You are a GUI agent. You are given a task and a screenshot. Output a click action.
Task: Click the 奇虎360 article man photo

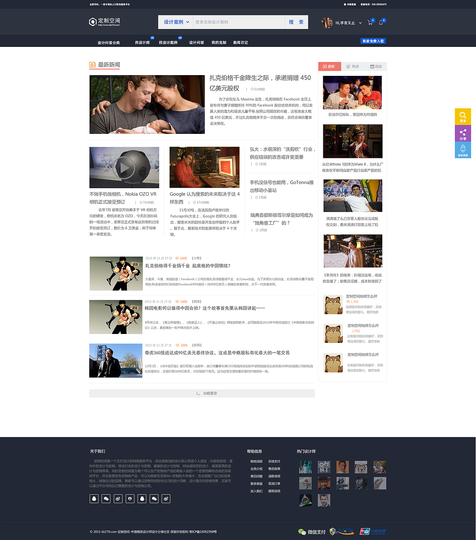pyautogui.click(x=116, y=361)
